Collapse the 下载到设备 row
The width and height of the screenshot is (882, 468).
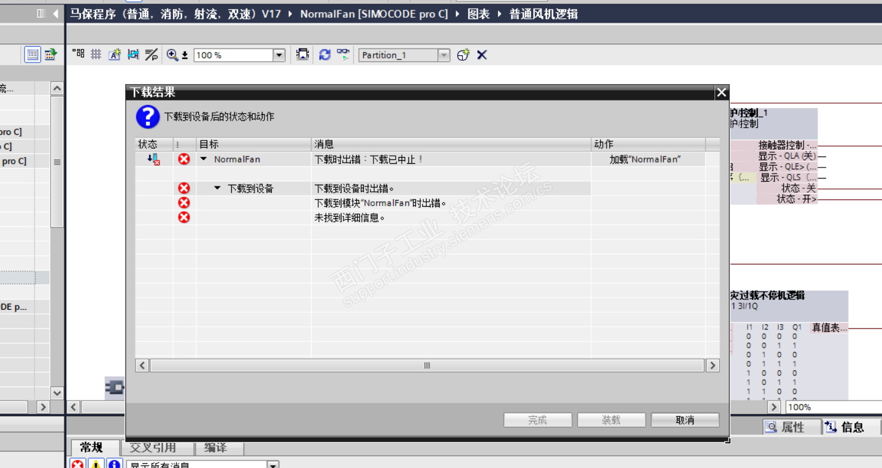point(217,188)
